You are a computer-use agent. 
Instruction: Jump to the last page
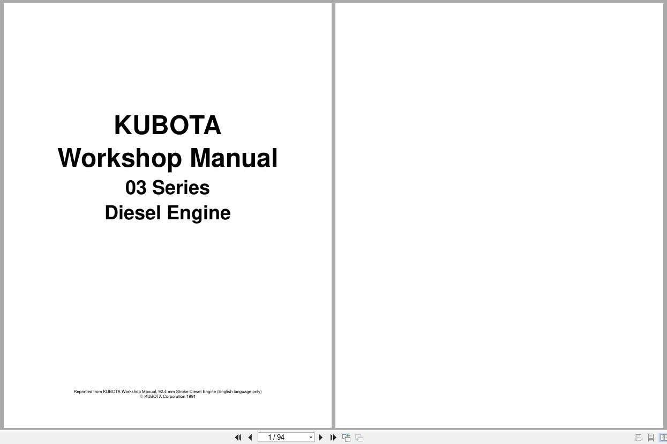click(333, 438)
